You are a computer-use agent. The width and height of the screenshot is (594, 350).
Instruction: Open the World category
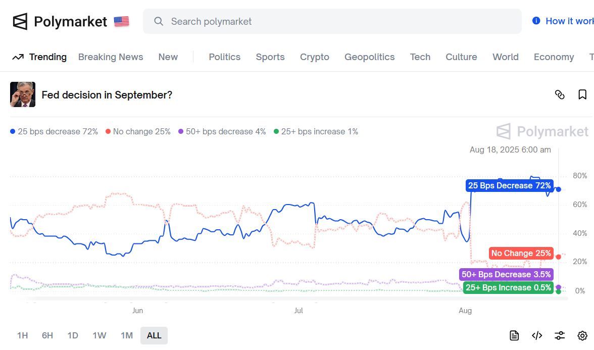[505, 57]
